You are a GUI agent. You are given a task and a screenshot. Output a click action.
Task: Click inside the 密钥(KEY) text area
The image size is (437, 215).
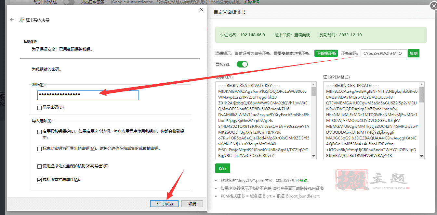(x=263, y=120)
